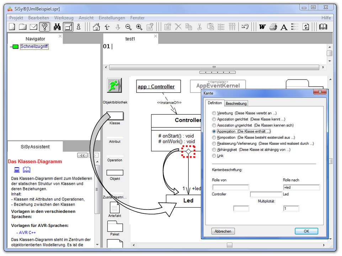Image resolution: width=342 pixels, height=256 pixels.
Task: Open the help book icon in toolbar
Action: [323, 27]
